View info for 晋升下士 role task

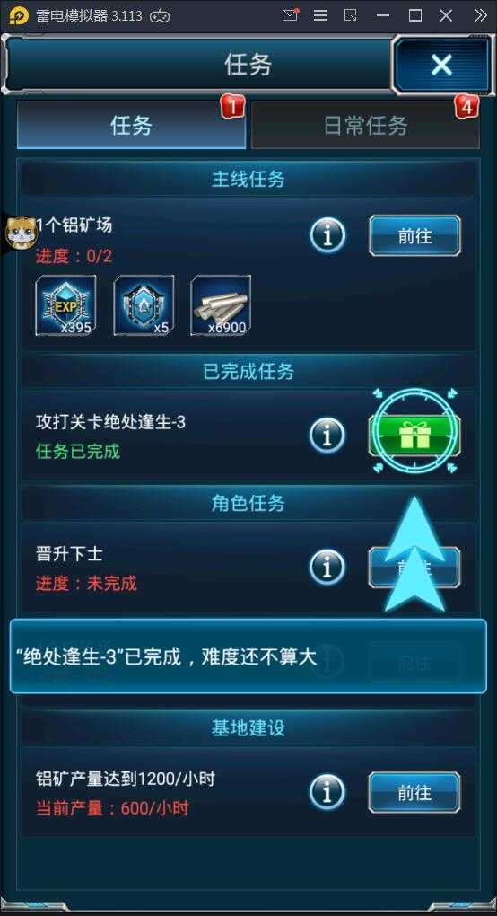point(327,568)
